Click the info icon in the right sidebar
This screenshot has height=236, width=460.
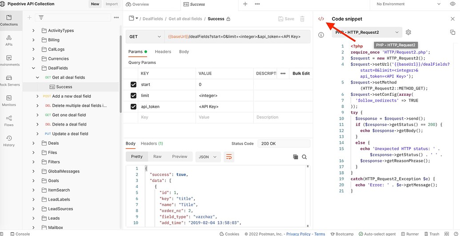pos(321,35)
